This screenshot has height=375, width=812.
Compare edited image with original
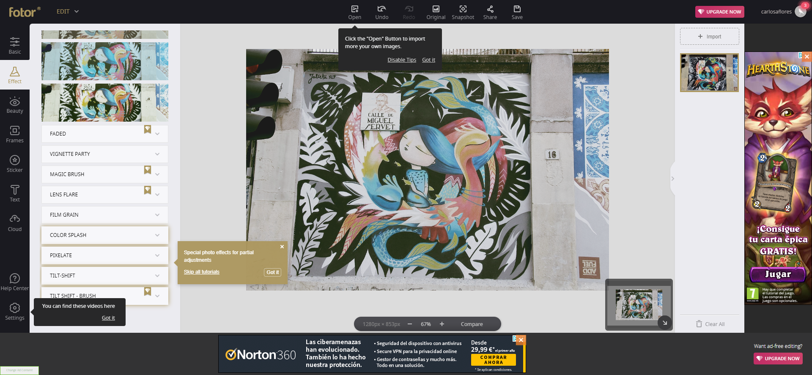coord(472,324)
